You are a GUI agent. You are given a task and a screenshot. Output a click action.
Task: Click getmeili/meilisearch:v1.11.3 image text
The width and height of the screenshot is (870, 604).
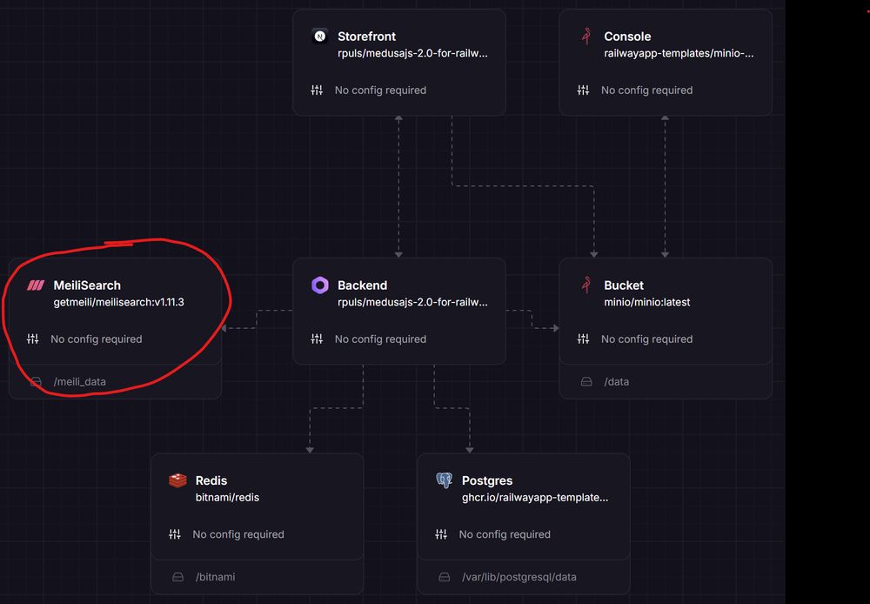[118, 302]
